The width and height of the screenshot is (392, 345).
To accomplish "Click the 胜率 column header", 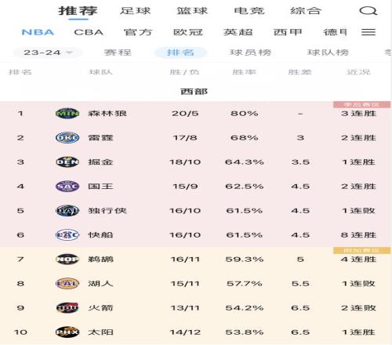I will coord(245,72).
